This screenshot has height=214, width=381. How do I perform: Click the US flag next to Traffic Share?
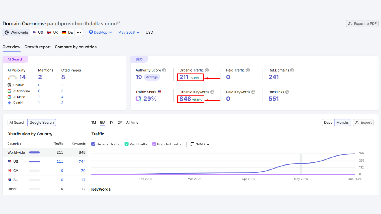pos(160,92)
